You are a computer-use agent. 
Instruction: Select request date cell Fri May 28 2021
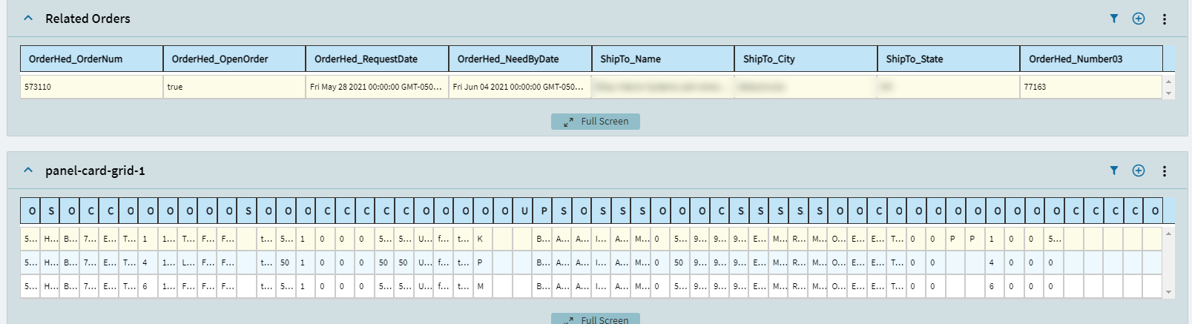tap(378, 87)
